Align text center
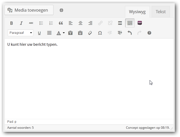Viewport: 180px width, 137px height. tap(81, 23)
